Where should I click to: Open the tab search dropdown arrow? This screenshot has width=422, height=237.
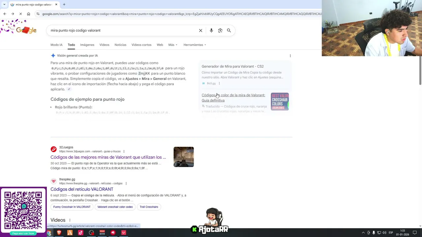pyautogui.click(x=4, y=5)
